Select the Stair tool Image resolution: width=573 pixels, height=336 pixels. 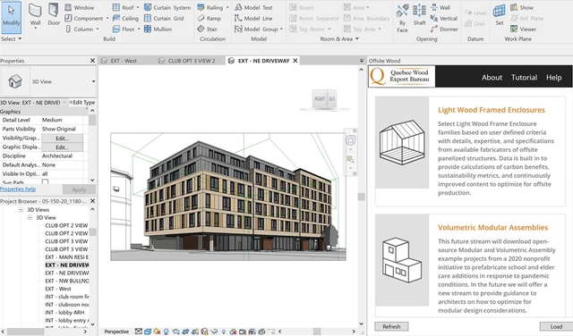207,29
